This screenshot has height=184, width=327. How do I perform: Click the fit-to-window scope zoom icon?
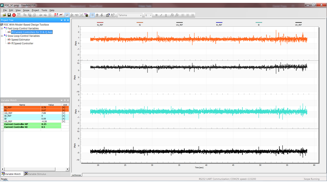tap(81, 15)
